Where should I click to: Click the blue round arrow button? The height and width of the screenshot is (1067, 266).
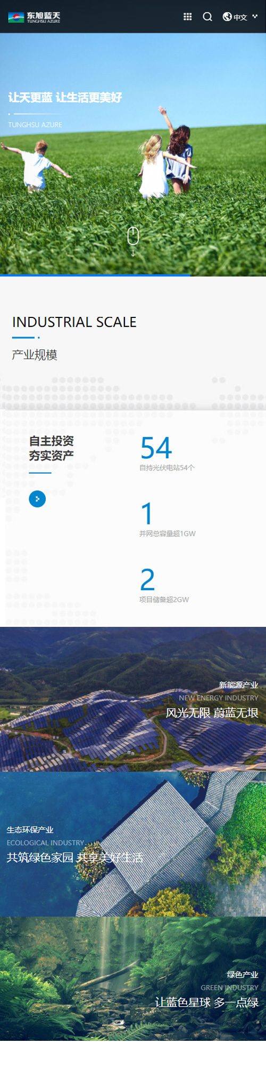[x=37, y=499]
